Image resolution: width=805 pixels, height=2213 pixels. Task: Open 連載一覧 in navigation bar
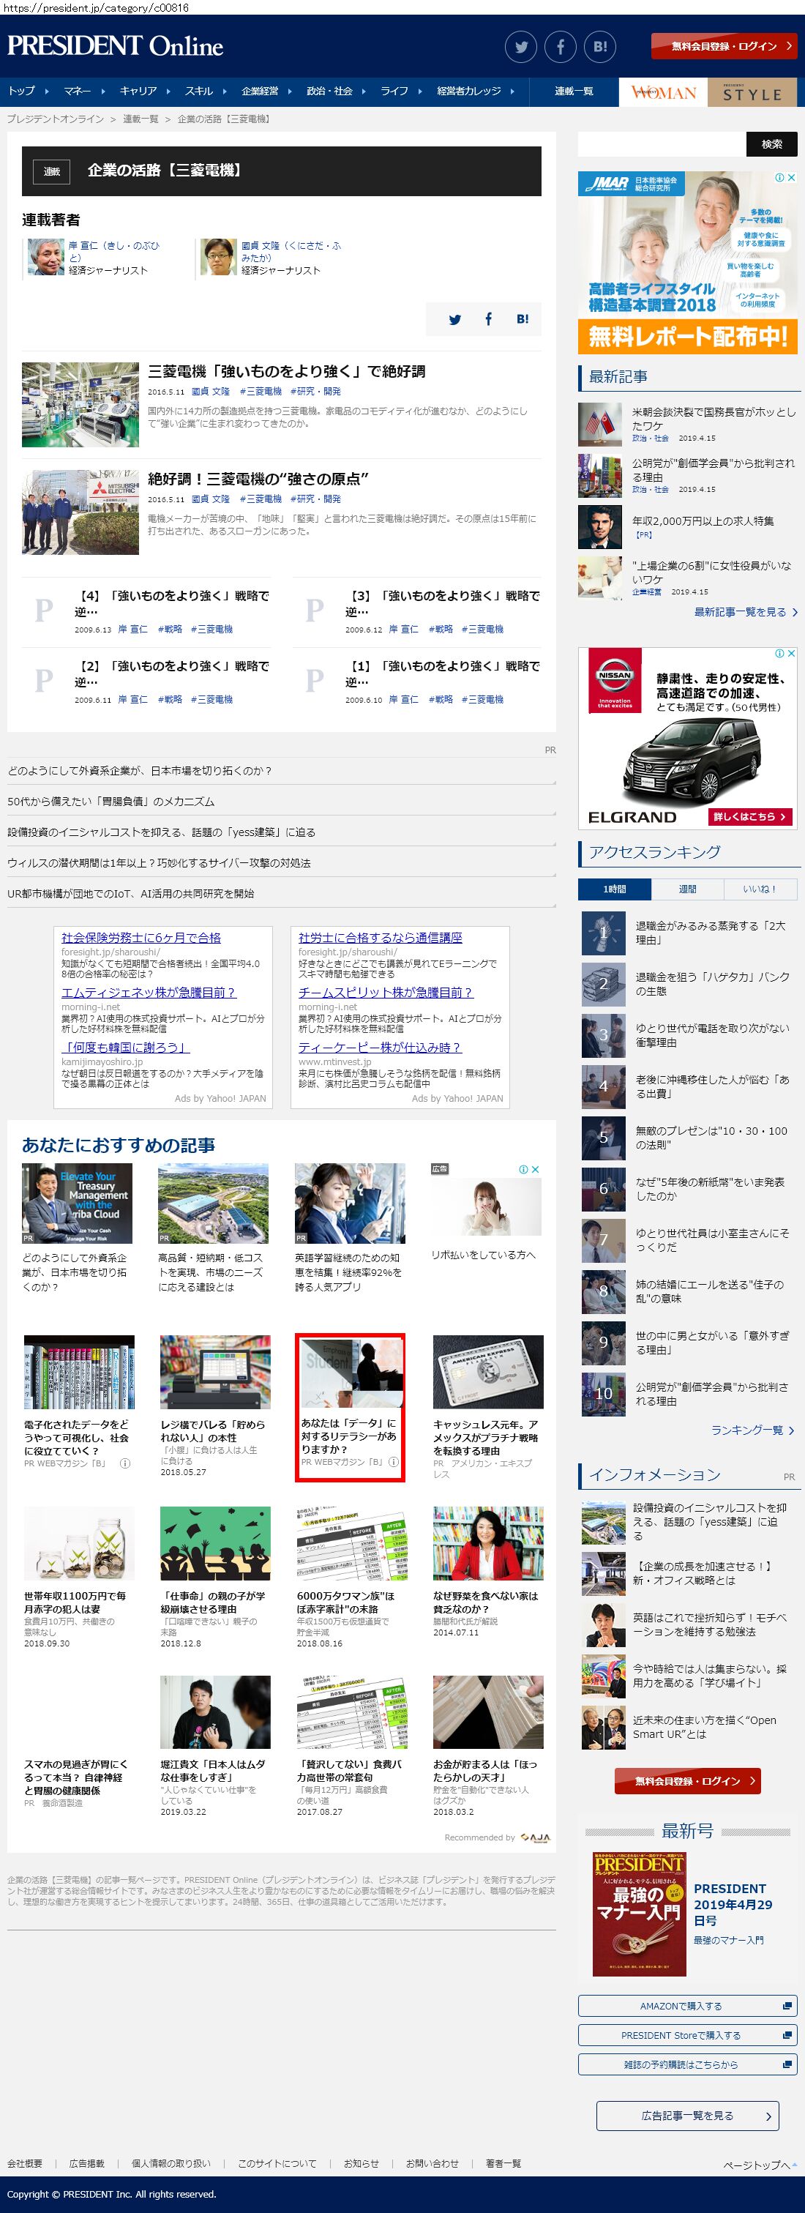(574, 91)
